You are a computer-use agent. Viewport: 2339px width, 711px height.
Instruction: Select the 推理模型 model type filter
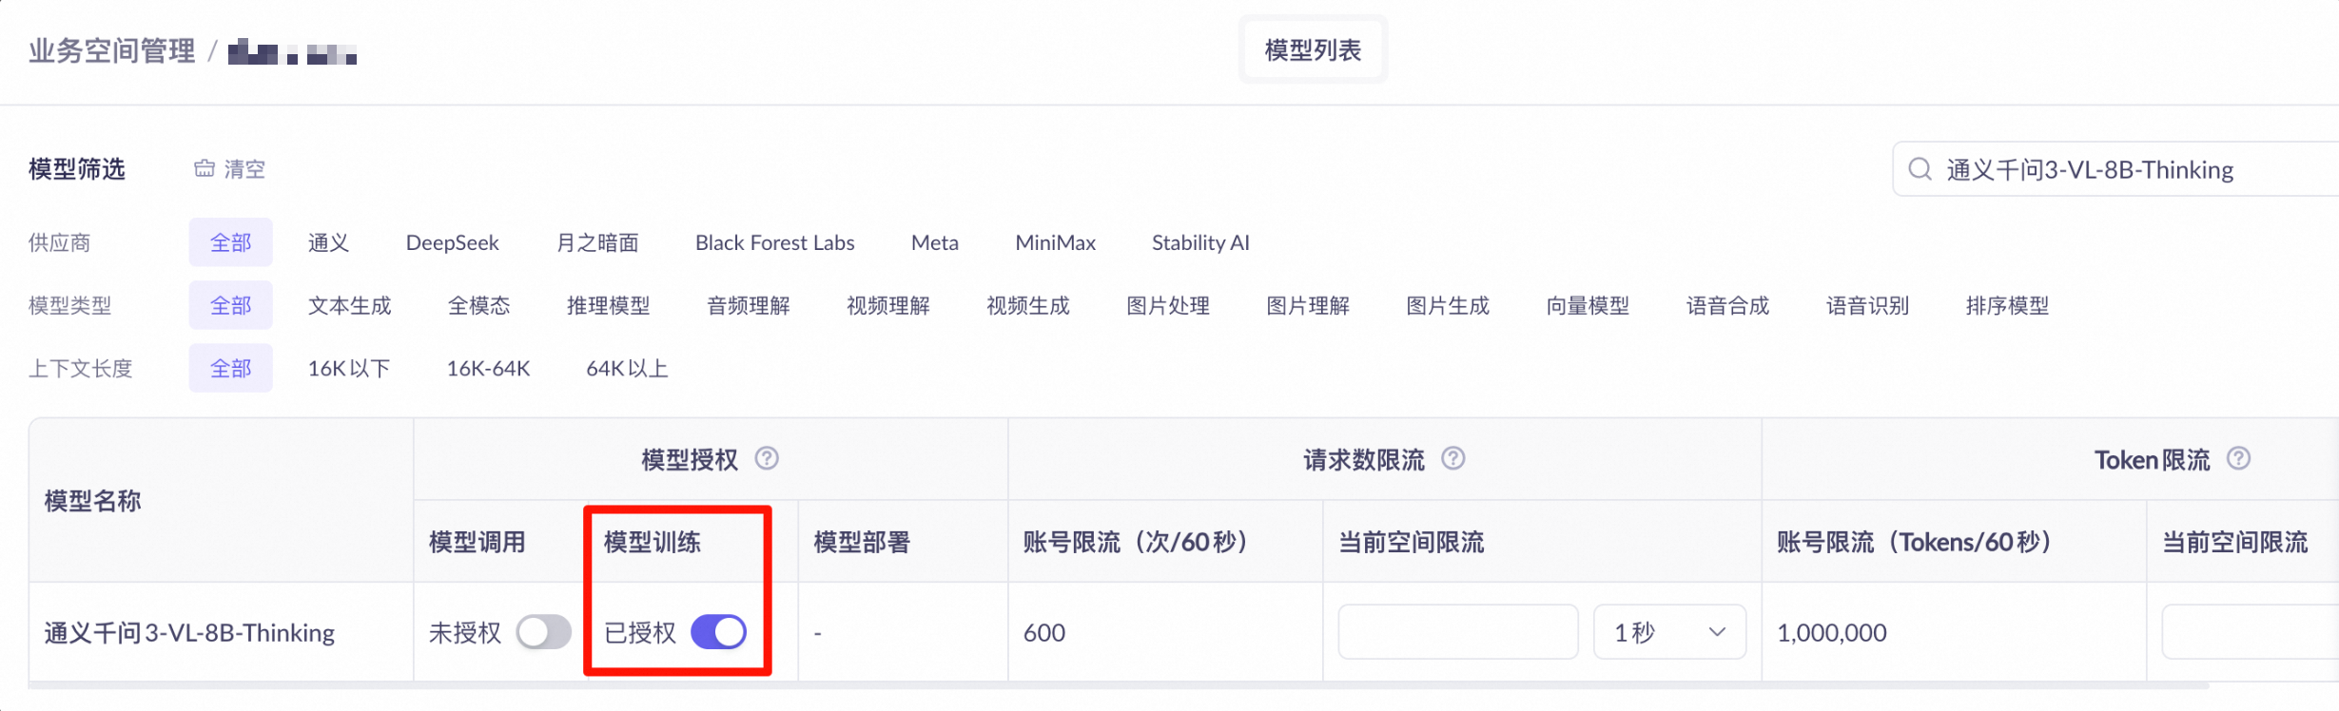click(x=608, y=306)
